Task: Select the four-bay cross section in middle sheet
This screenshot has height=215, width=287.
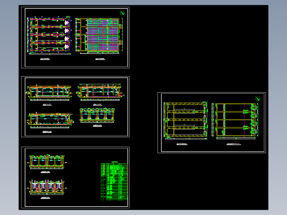Action: pos(97,115)
